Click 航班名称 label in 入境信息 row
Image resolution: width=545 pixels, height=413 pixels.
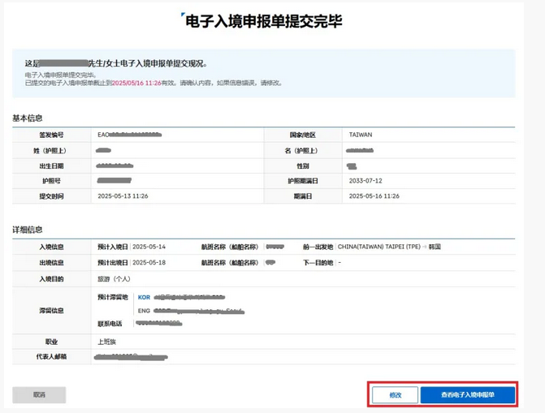tap(230, 247)
